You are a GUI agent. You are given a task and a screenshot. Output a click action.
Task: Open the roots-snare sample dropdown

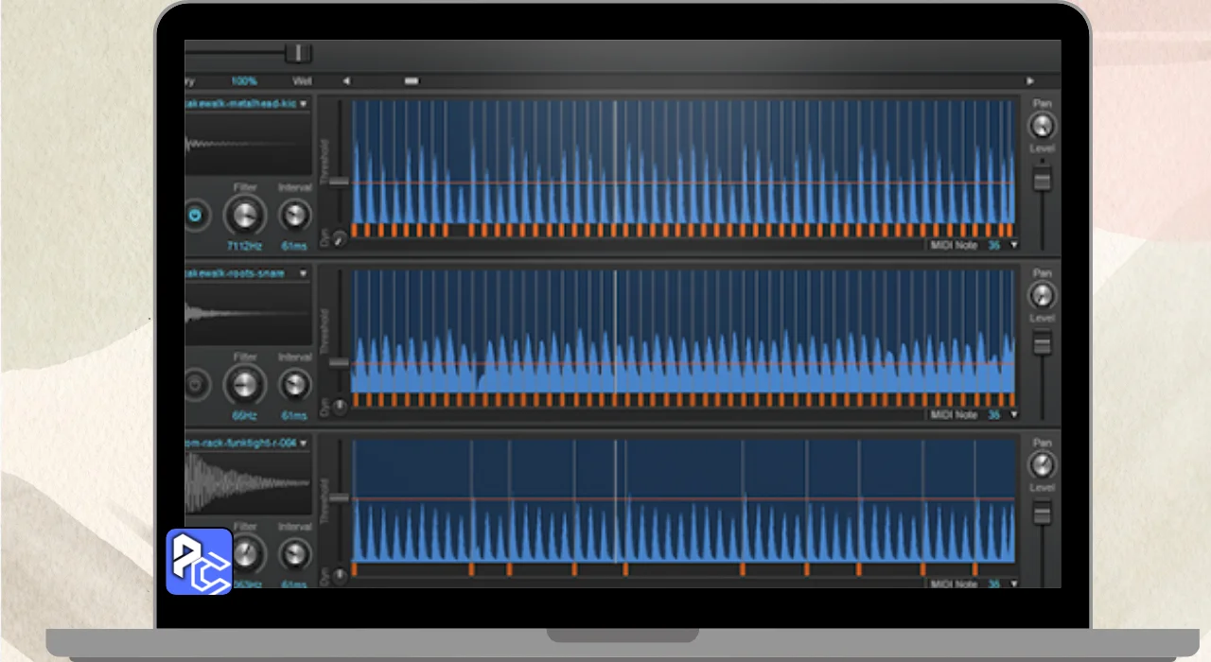pyautogui.click(x=304, y=274)
